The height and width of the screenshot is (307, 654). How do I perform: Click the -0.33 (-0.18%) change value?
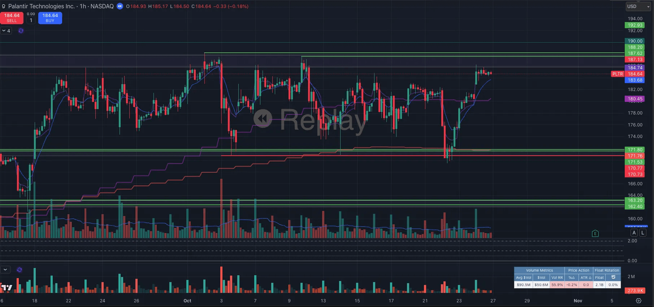tap(231, 7)
